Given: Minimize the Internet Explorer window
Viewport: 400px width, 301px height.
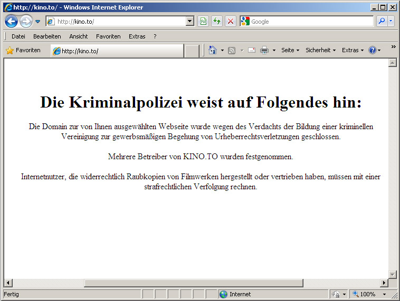Looking at the screenshot, I should coord(374,7).
